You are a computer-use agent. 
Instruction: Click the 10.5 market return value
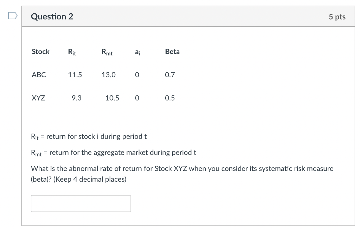pos(112,98)
